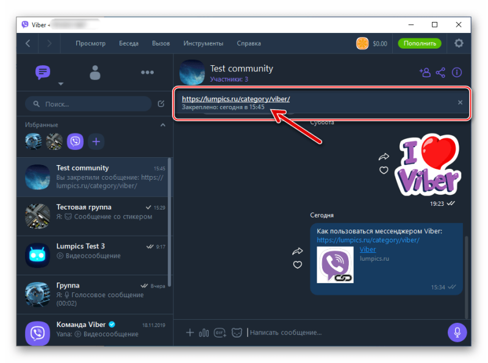
Task: Click the I love Viber sticker
Action: pyautogui.click(x=428, y=164)
